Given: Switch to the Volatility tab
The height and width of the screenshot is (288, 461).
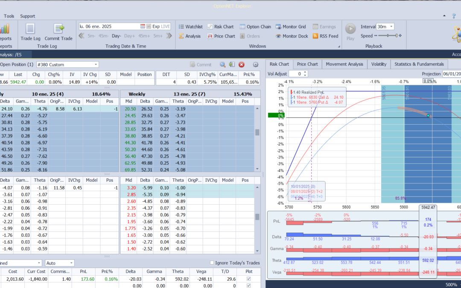Looking at the screenshot, I should click(x=379, y=64).
